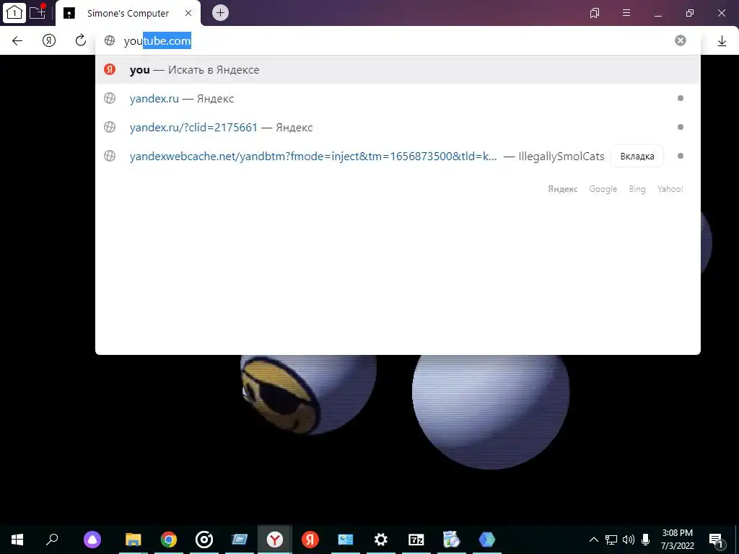This screenshot has width=739, height=554.
Task: Open the blue window-frame app in taskbar
Action: [240, 540]
